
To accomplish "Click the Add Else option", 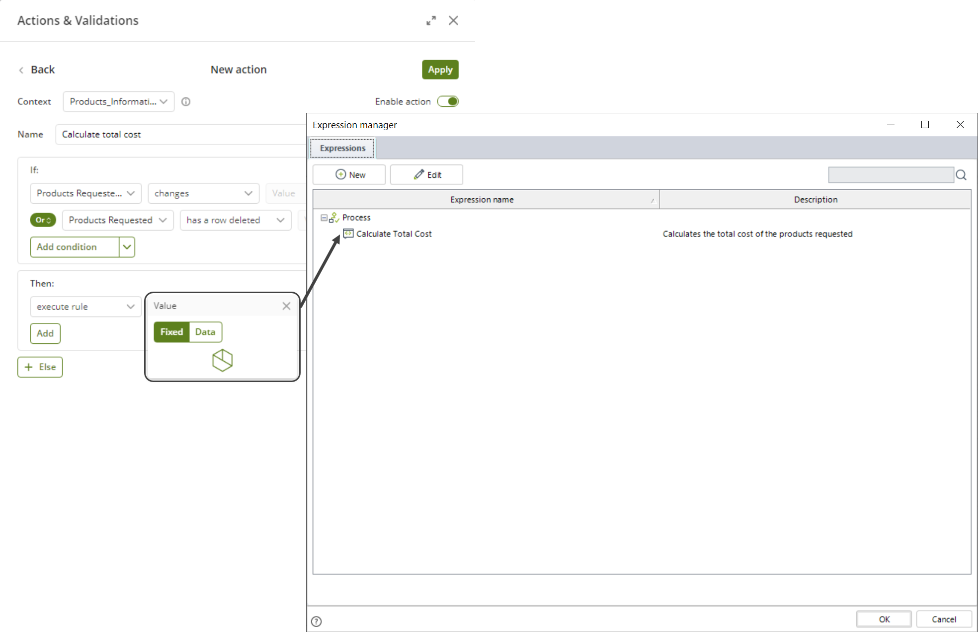I will (41, 366).
